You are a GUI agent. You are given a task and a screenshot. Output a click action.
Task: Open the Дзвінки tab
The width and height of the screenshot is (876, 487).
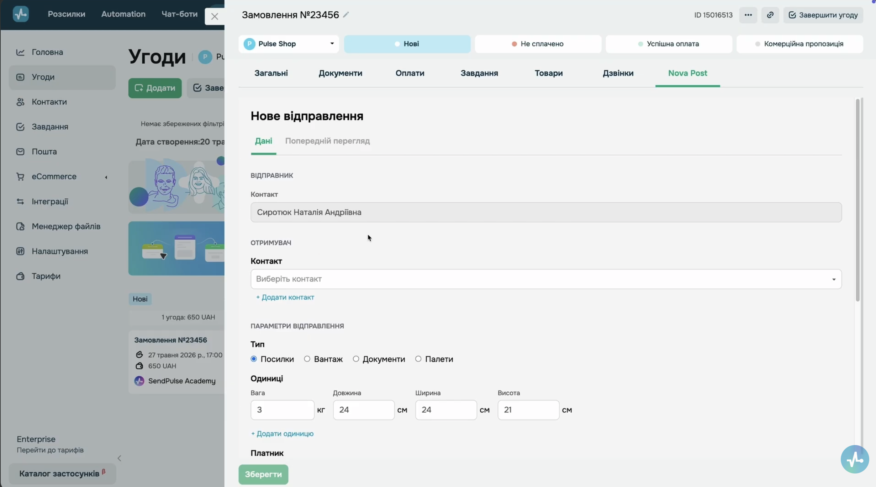pos(618,73)
